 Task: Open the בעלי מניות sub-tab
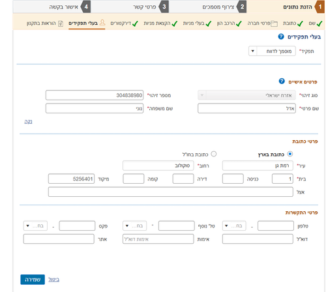pyautogui.click(x=197, y=23)
